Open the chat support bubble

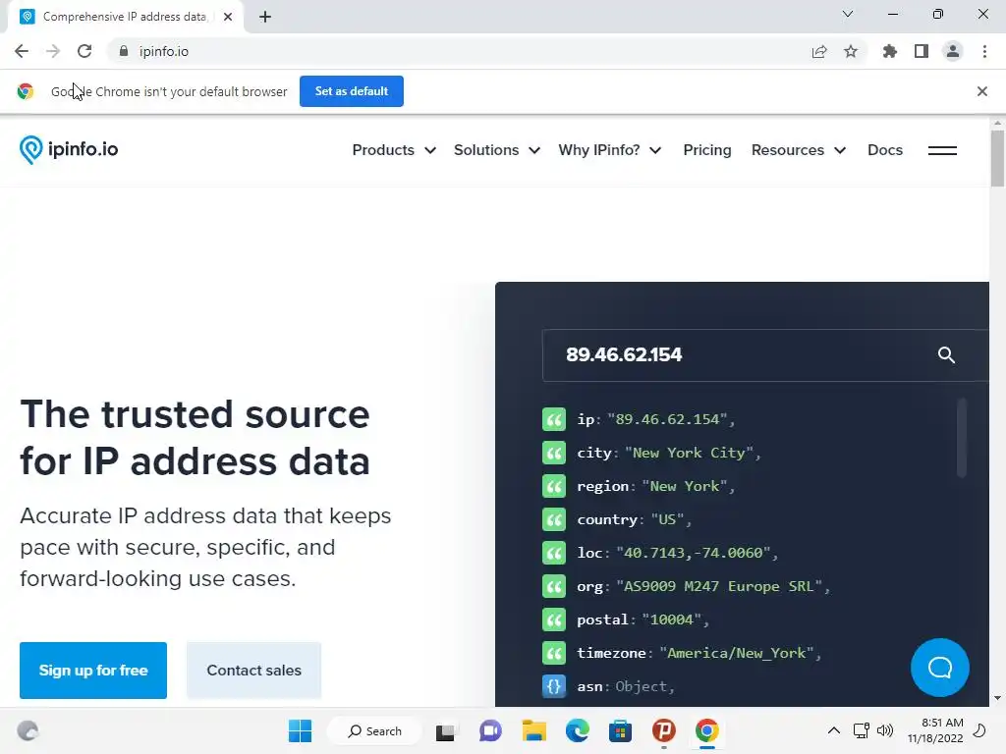940,668
